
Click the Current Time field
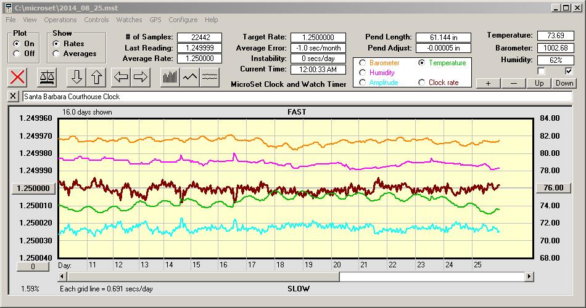pos(318,69)
